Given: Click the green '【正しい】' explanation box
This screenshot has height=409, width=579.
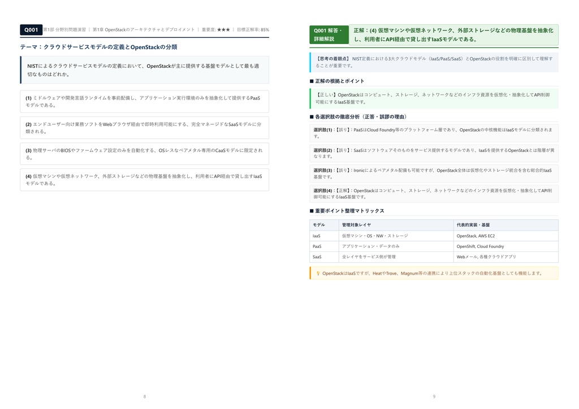Looking at the screenshot, I should 434,98.
